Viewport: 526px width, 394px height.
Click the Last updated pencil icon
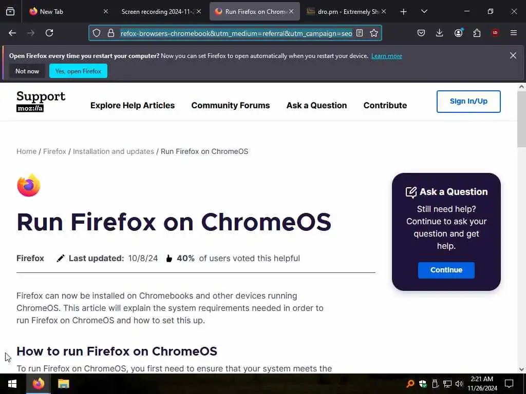(61, 259)
